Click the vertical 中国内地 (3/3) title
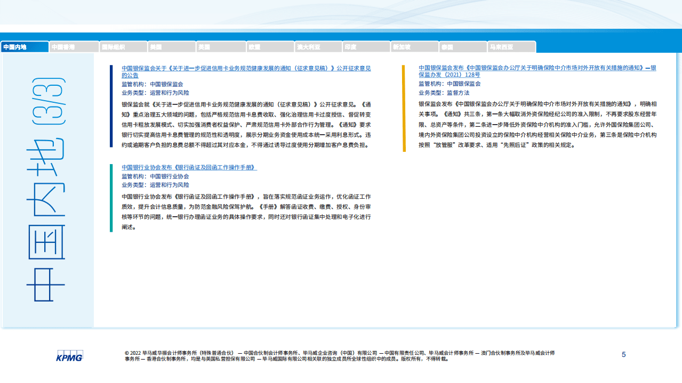 pos(47,190)
